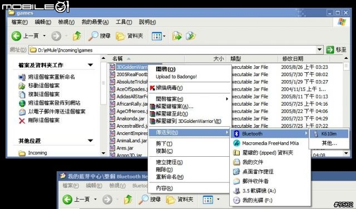Choose extract to 3DGoldenWarrior\ entry
The image size is (356, 209).
click(x=189, y=121)
